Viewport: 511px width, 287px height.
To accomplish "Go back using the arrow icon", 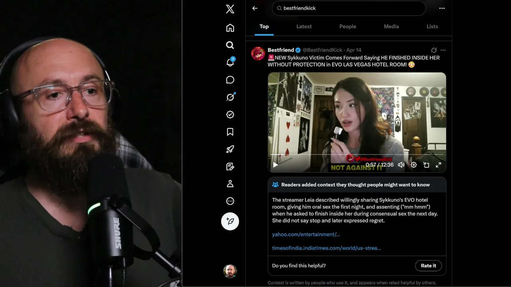I will point(255,8).
